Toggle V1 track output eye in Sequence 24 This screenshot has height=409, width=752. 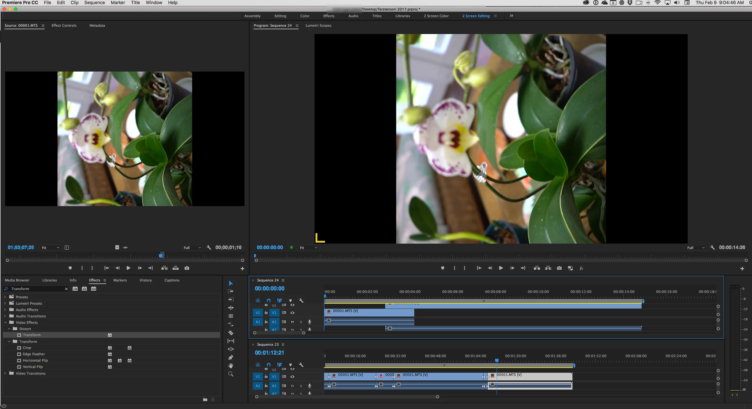292,313
